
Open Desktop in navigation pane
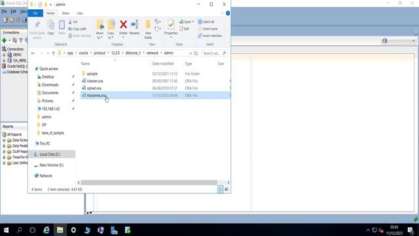point(48,77)
